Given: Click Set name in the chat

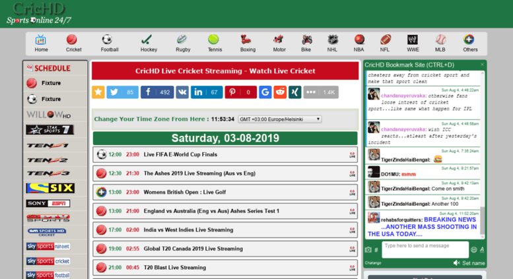Looking at the screenshot, I should [x=473, y=263].
